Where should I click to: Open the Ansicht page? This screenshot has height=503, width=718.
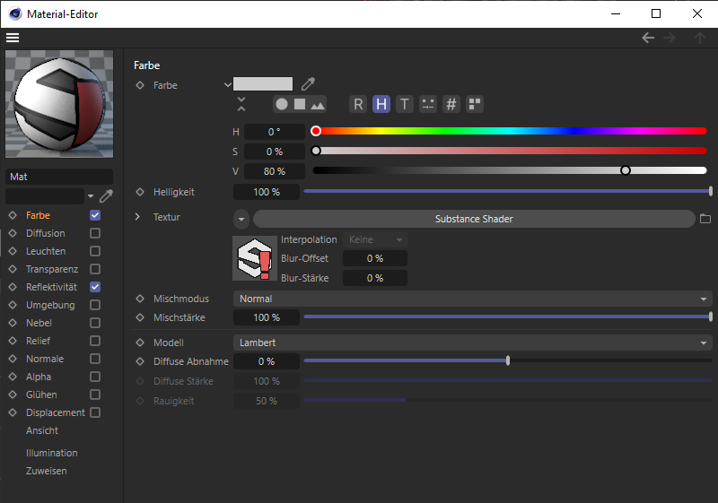42,430
